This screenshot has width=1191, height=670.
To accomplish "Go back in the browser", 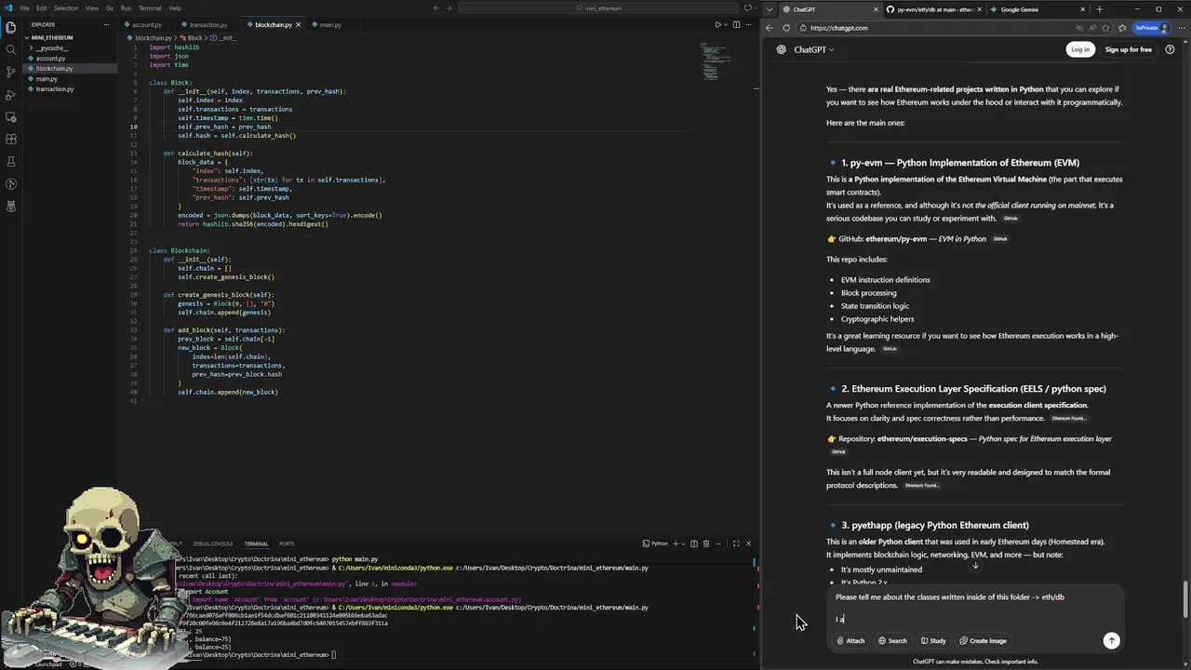I will point(769,28).
